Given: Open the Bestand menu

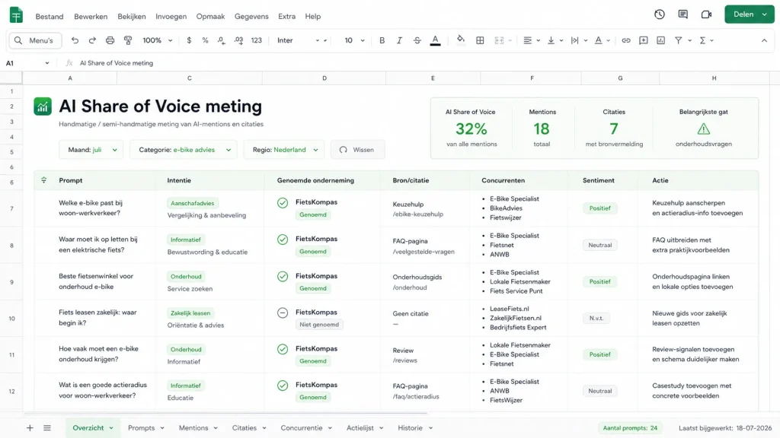Looking at the screenshot, I should (50, 17).
